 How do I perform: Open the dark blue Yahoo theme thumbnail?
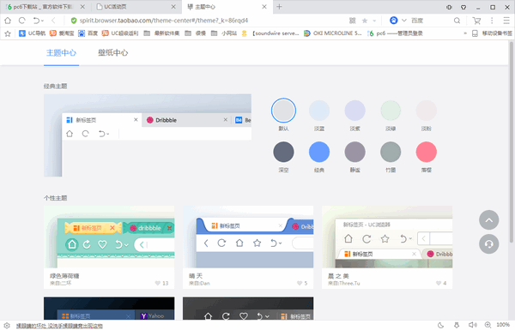coord(109,309)
